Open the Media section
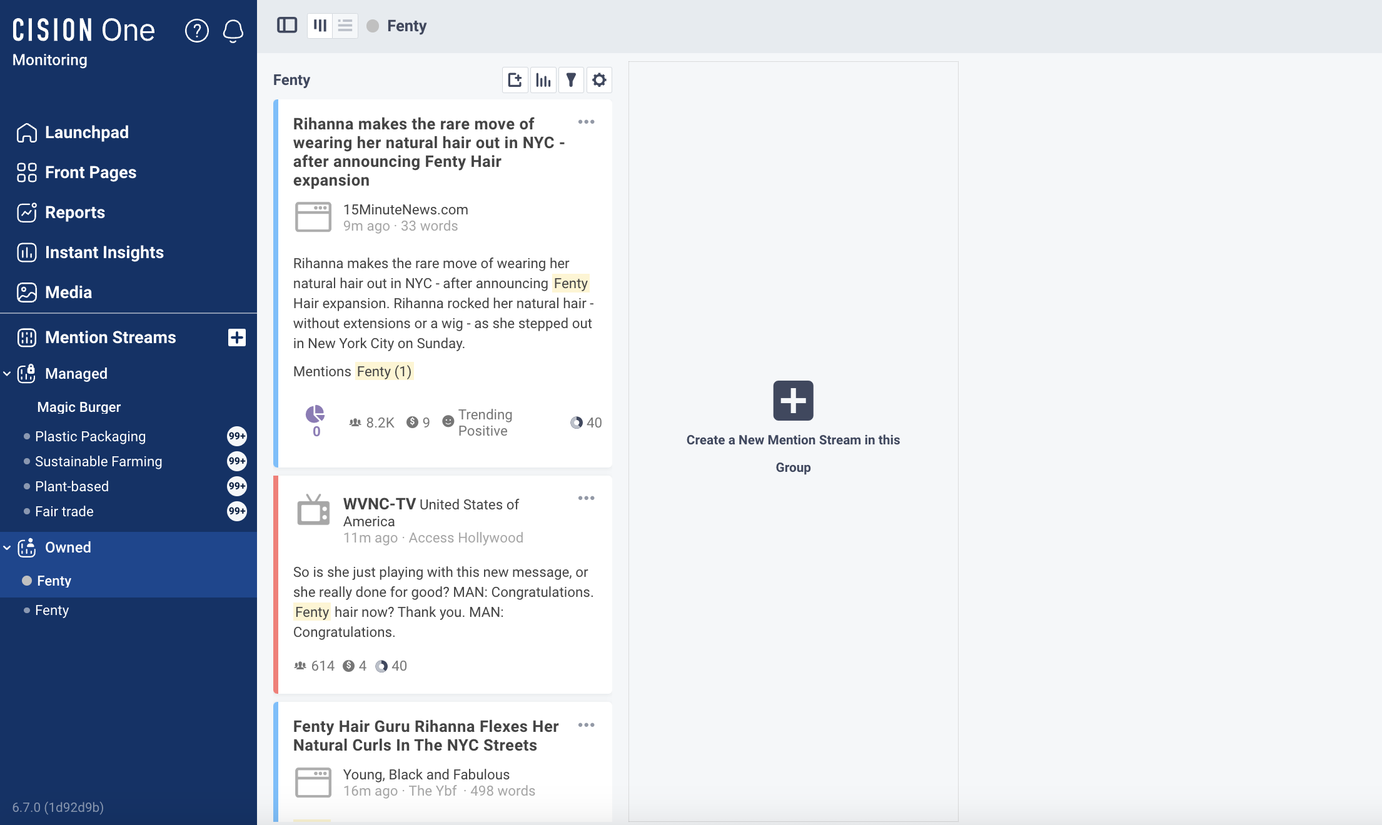 point(68,292)
